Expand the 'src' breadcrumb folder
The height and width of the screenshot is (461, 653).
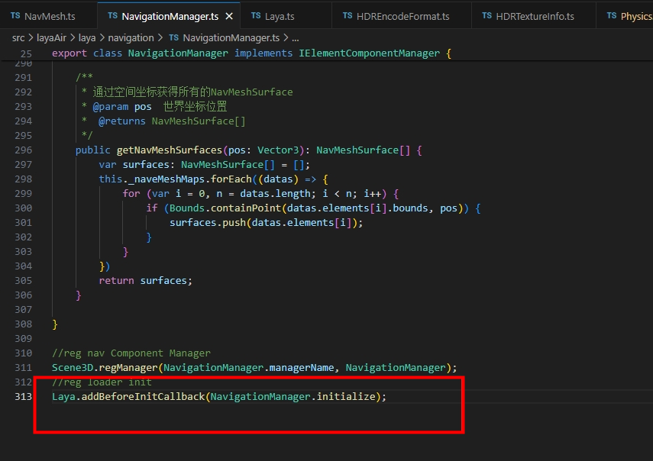[20, 37]
